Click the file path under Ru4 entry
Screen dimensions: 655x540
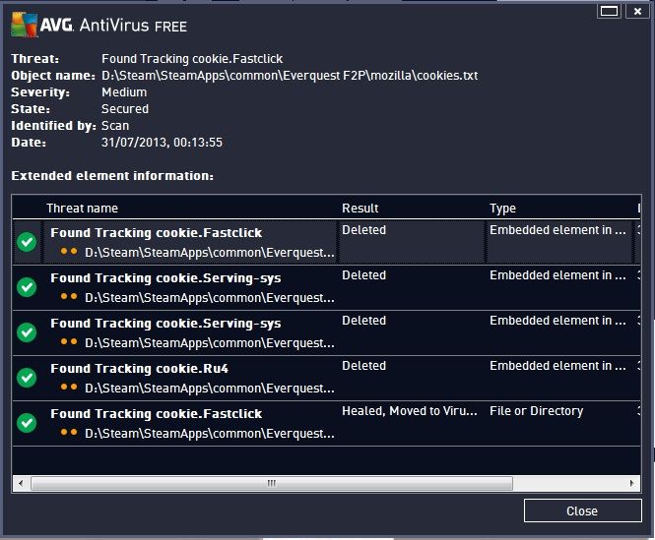coord(209,389)
